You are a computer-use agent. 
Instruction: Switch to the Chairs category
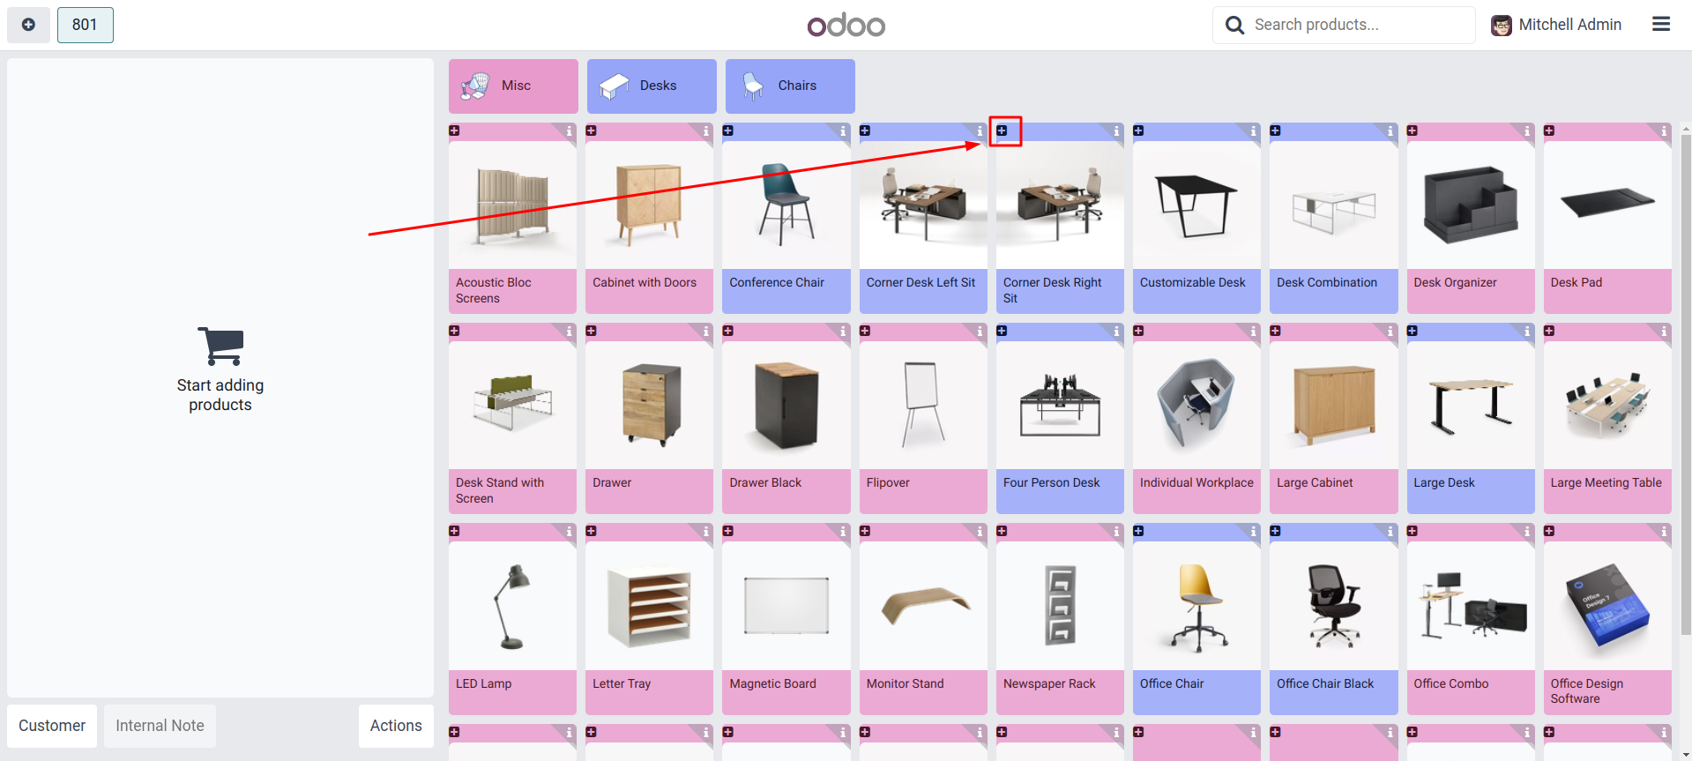(x=790, y=86)
